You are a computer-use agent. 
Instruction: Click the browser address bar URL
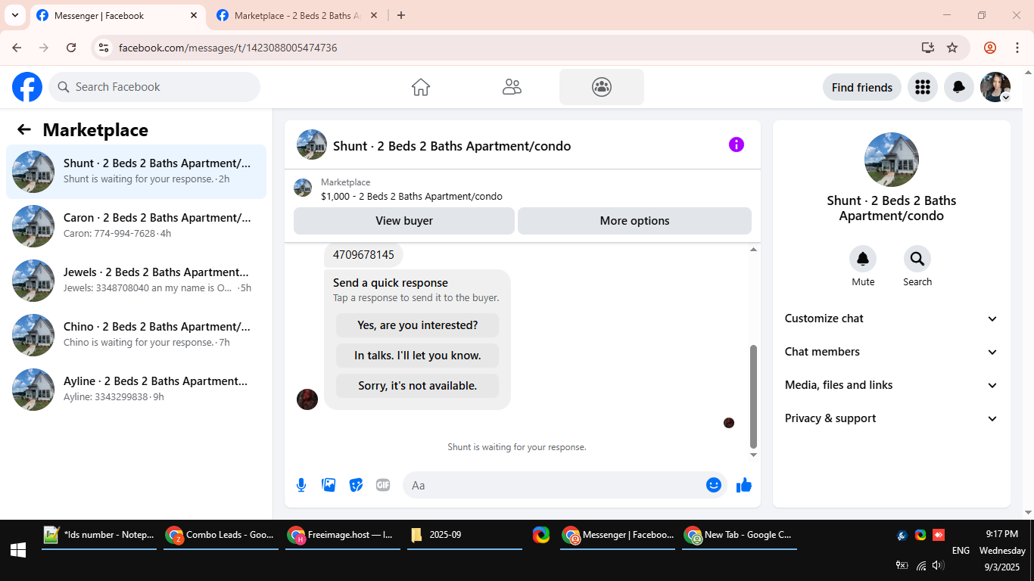[228, 48]
